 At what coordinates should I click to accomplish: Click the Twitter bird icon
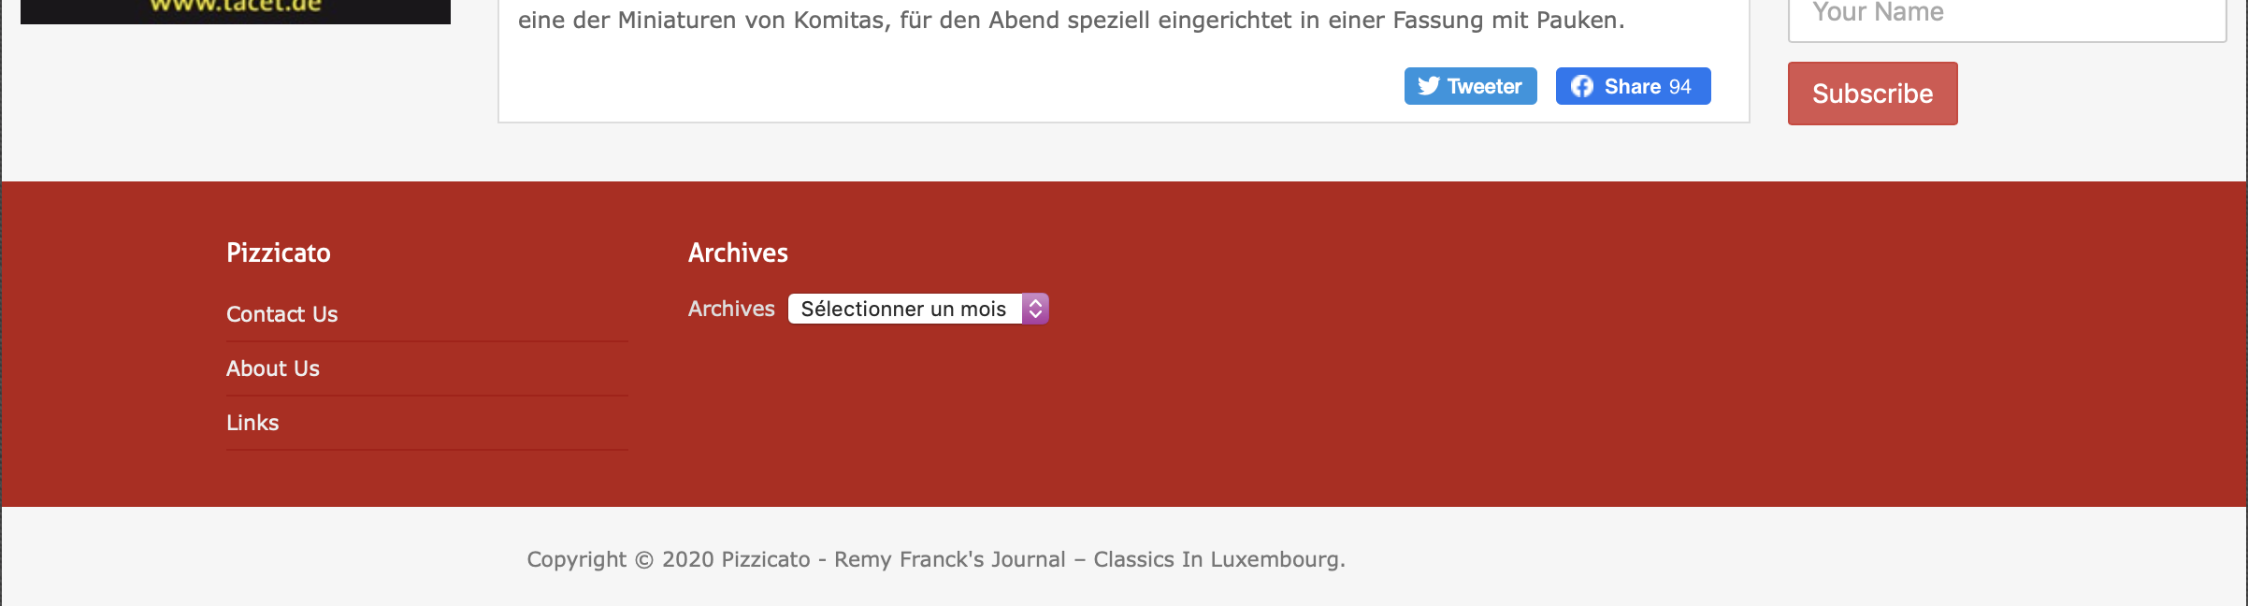1428,86
